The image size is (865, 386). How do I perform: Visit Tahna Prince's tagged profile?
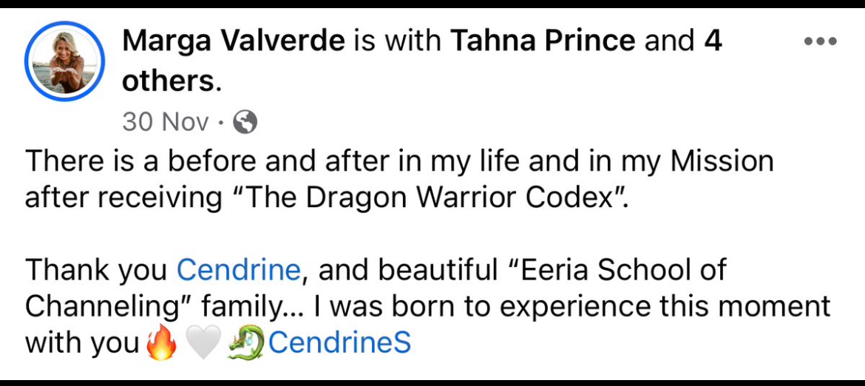(543, 41)
